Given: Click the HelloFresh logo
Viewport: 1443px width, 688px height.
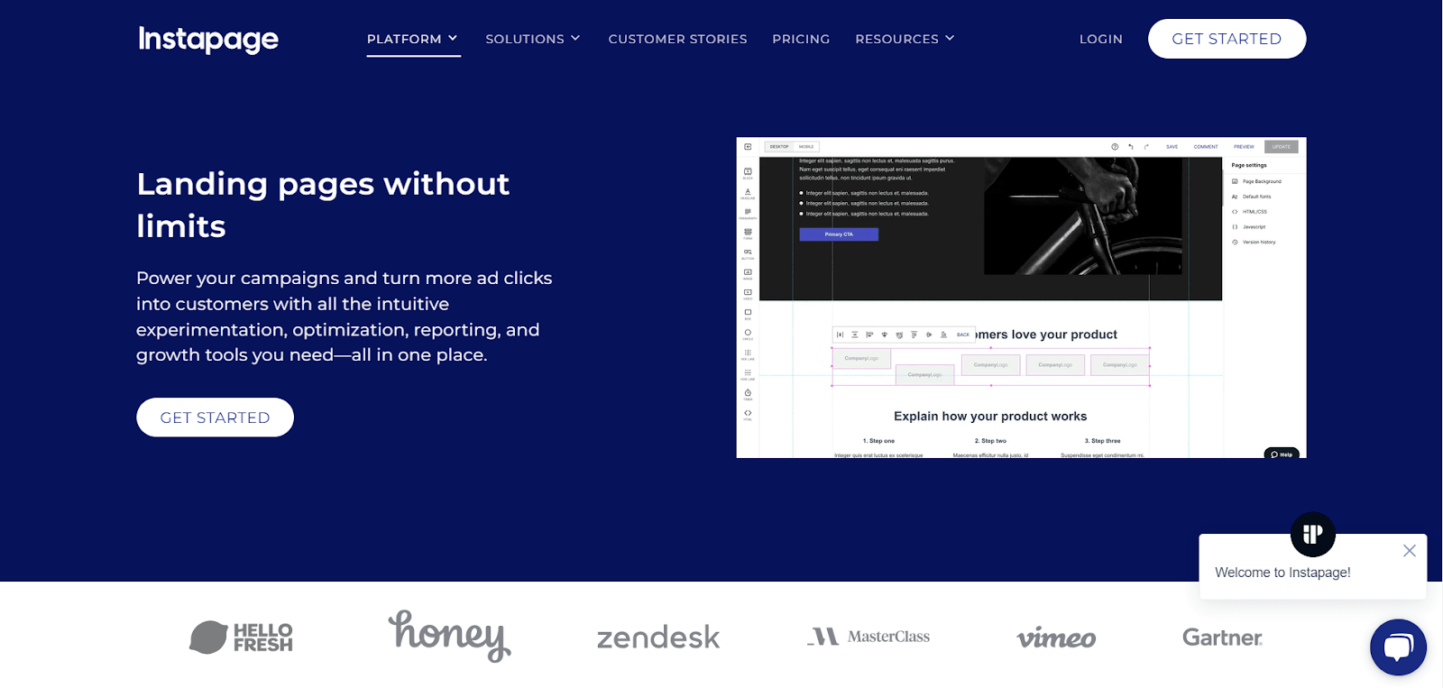Looking at the screenshot, I should click(241, 638).
